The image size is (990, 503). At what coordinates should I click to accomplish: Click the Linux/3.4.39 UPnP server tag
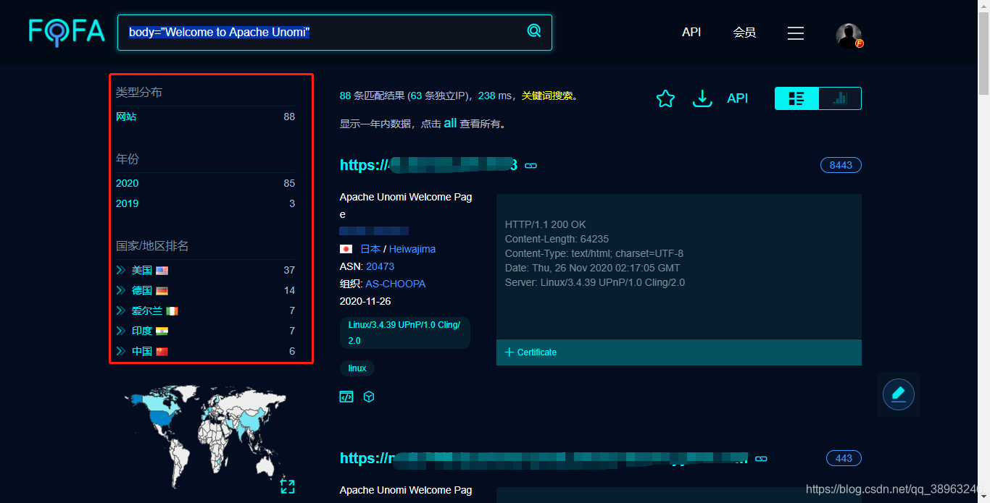coord(404,332)
